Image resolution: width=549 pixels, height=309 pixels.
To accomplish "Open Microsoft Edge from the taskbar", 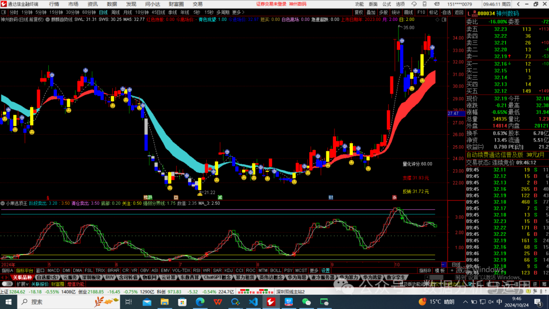I will point(200,302).
